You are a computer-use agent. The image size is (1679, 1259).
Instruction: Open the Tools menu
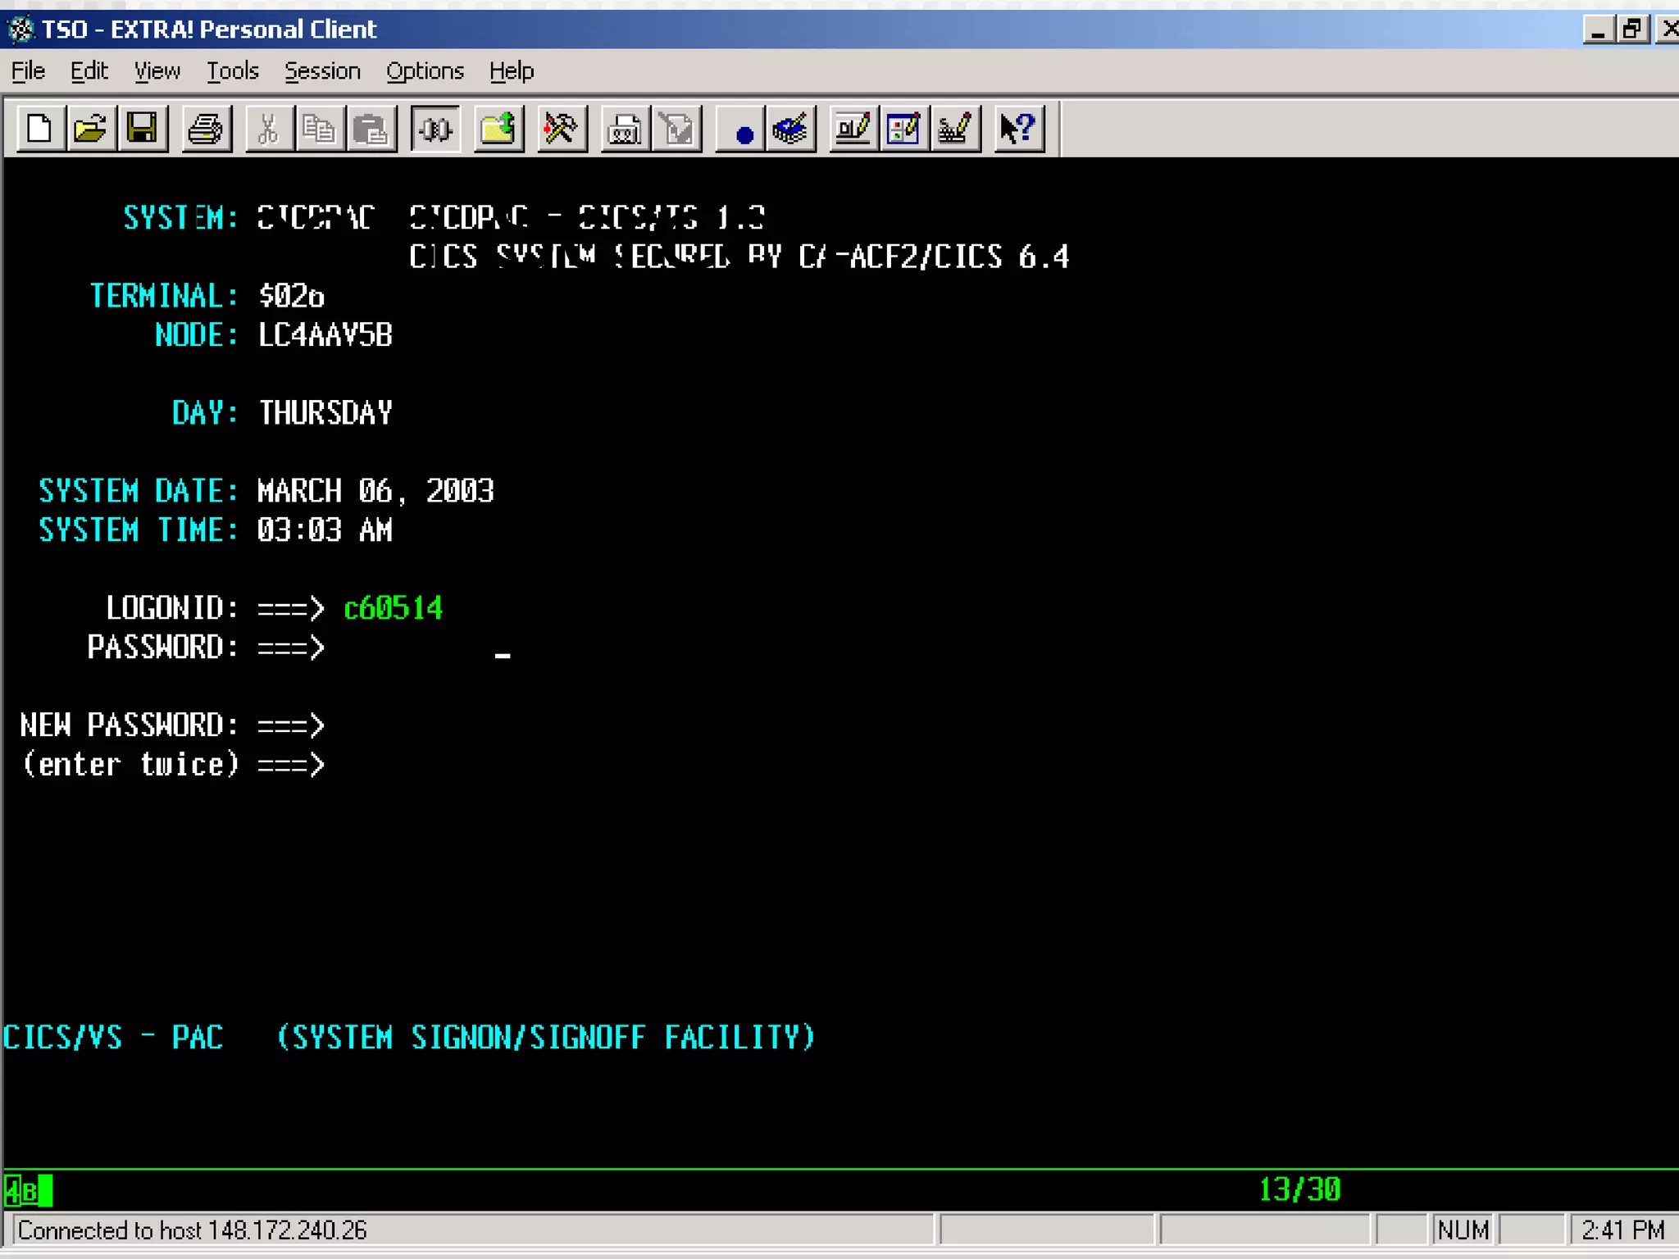pyautogui.click(x=232, y=71)
